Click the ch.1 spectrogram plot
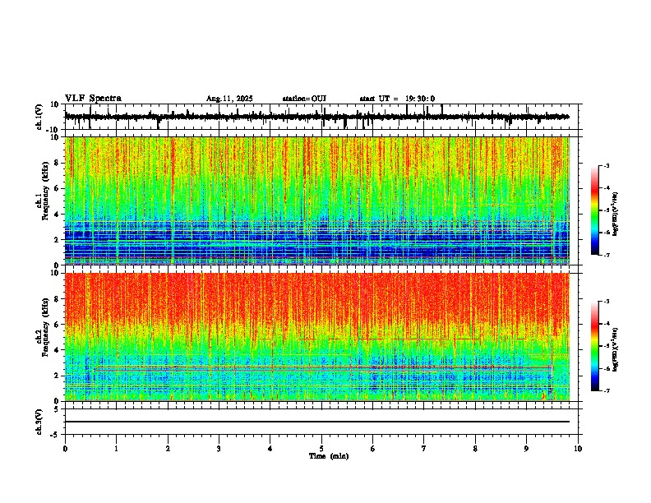The width and height of the screenshot is (651, 503). click(317, 201)
